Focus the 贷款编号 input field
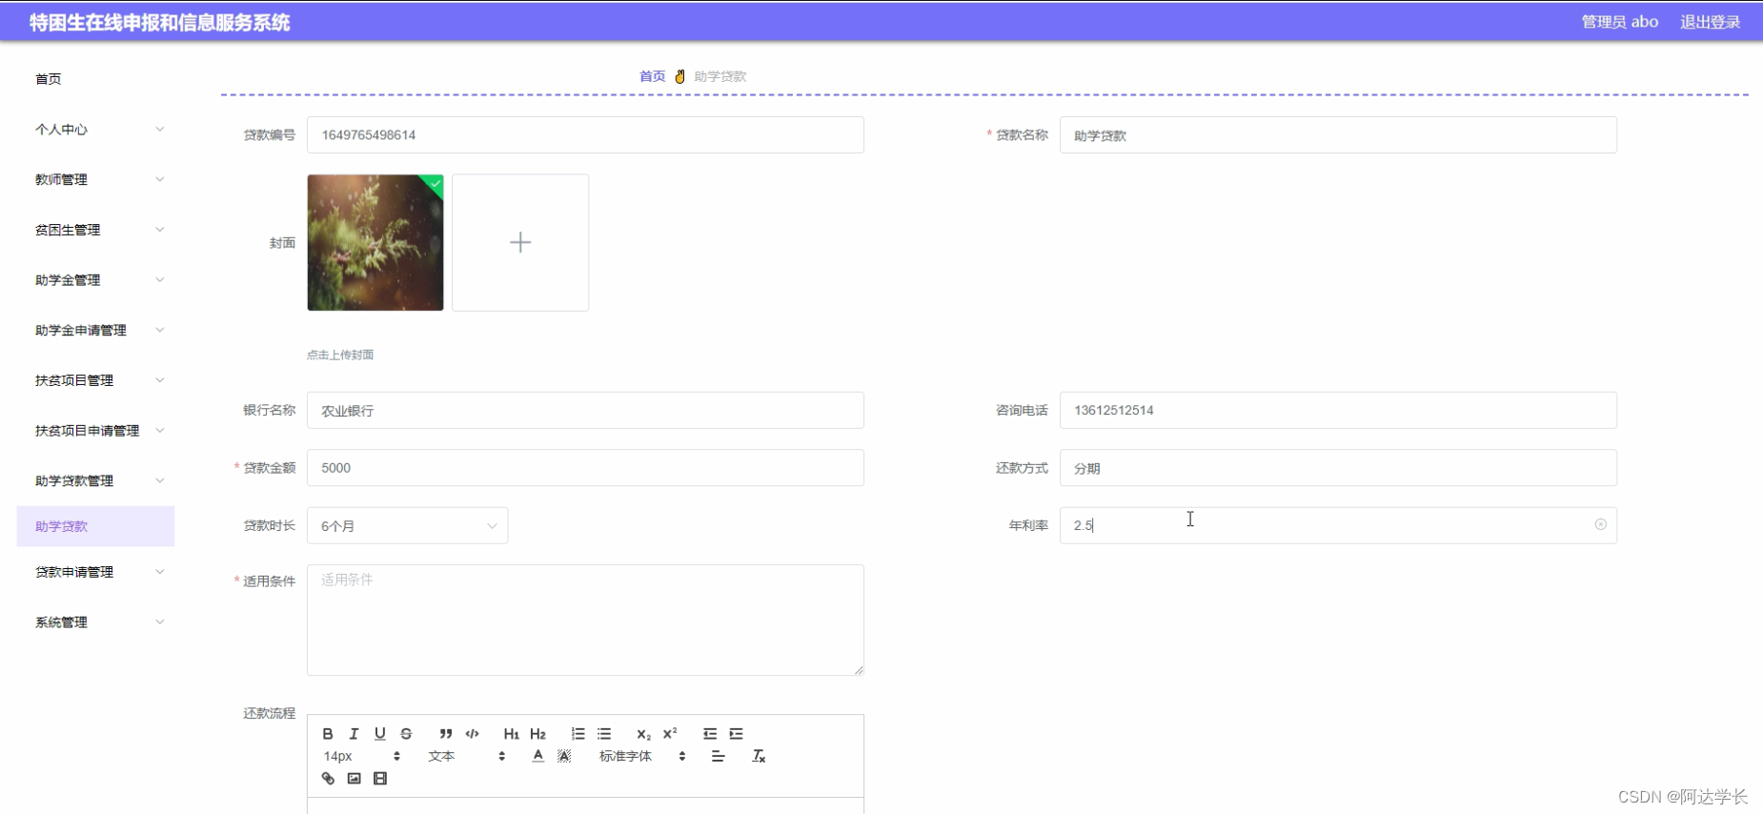Image resolution: width=1763 pixels, height=814 pixels. point(585,134)
